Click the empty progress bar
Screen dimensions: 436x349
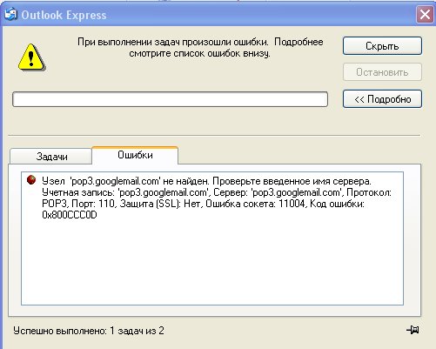[170, 99]
